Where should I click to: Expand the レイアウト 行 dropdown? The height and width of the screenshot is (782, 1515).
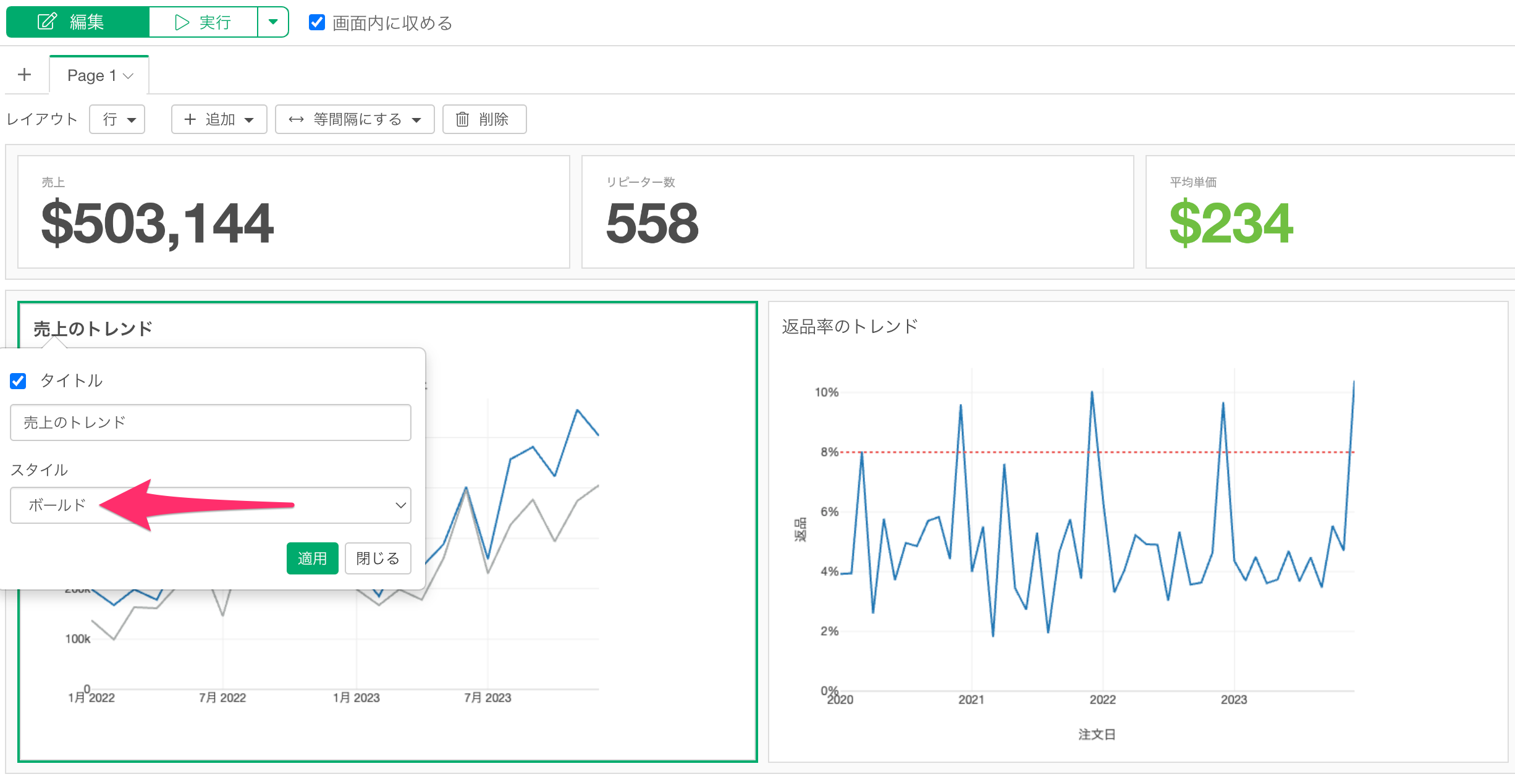coord(117,119)
